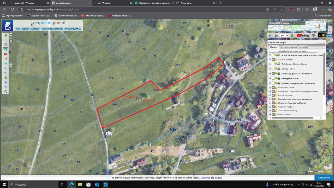Click the 'Dowiedz się więcej' link
Image resolution: width=334 pixels, height=188 pixels.
211,178
